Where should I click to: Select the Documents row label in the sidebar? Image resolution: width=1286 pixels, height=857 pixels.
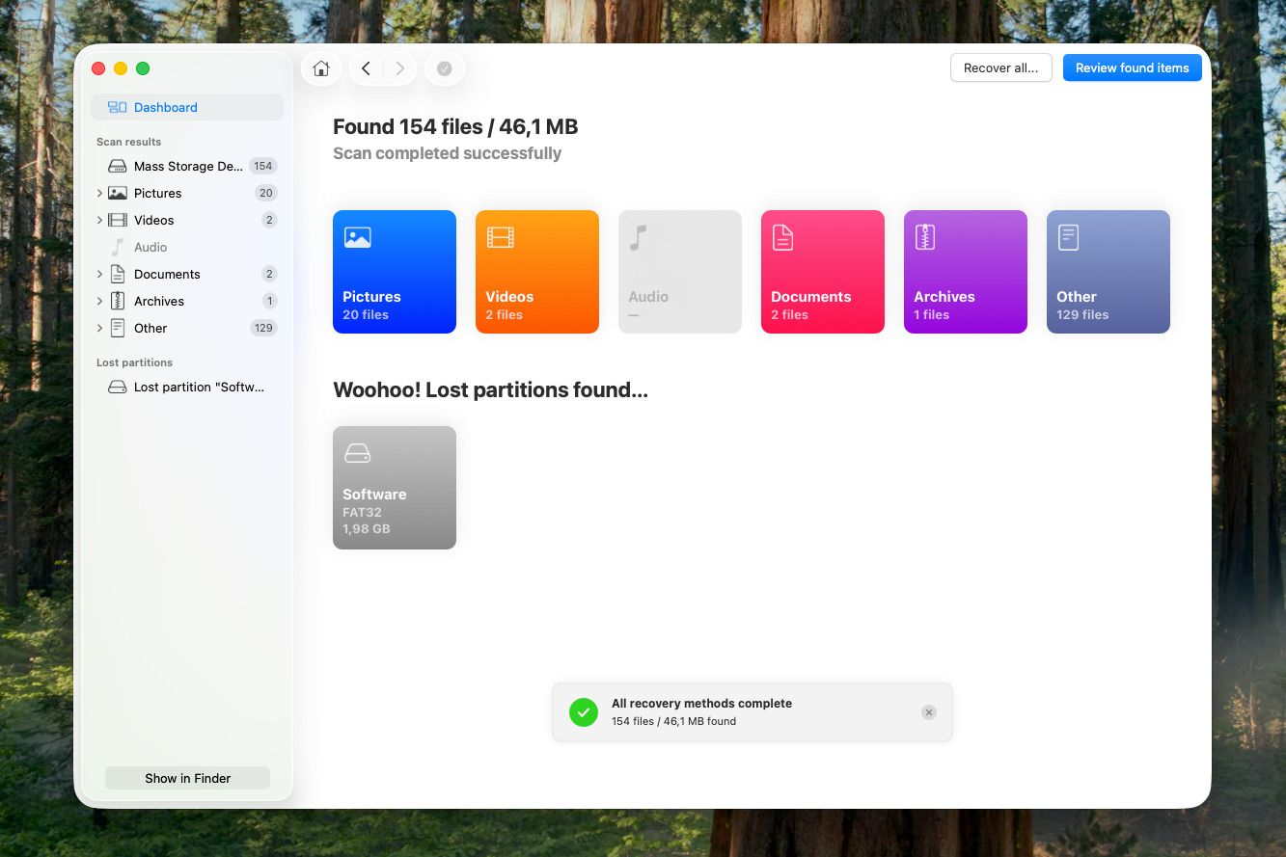pyautogui.click(x=167, y=274)
